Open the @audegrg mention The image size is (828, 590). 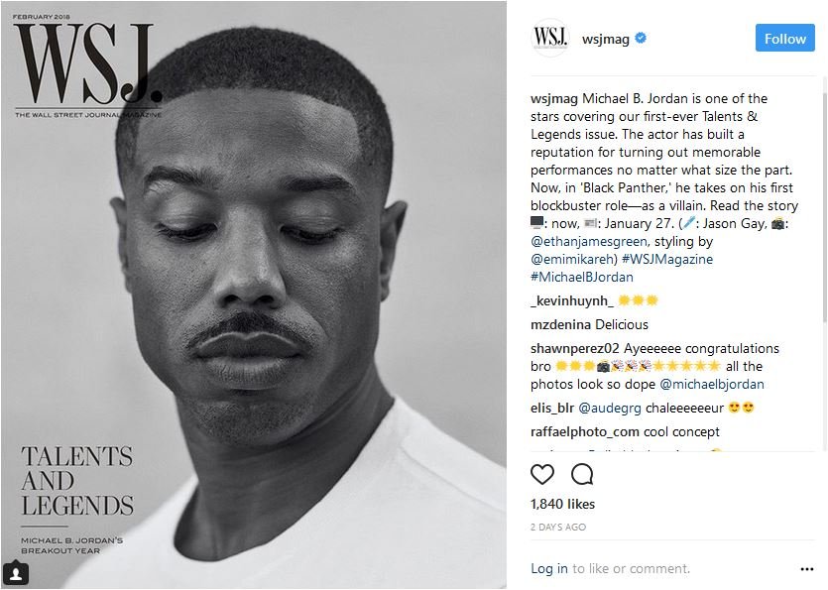click(x=610, y=408)
